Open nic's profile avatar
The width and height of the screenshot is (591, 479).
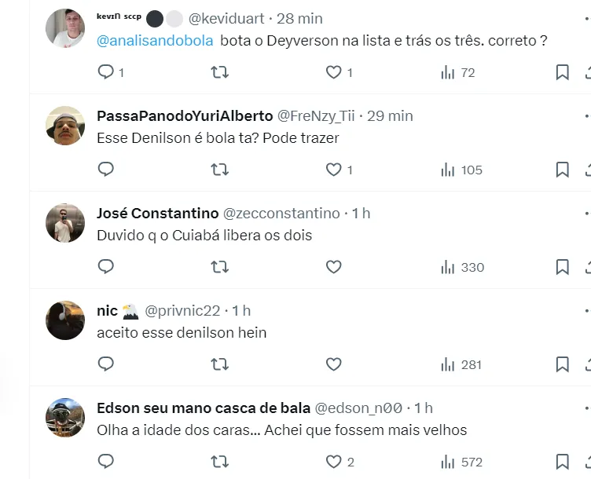(x=65, y=320)
